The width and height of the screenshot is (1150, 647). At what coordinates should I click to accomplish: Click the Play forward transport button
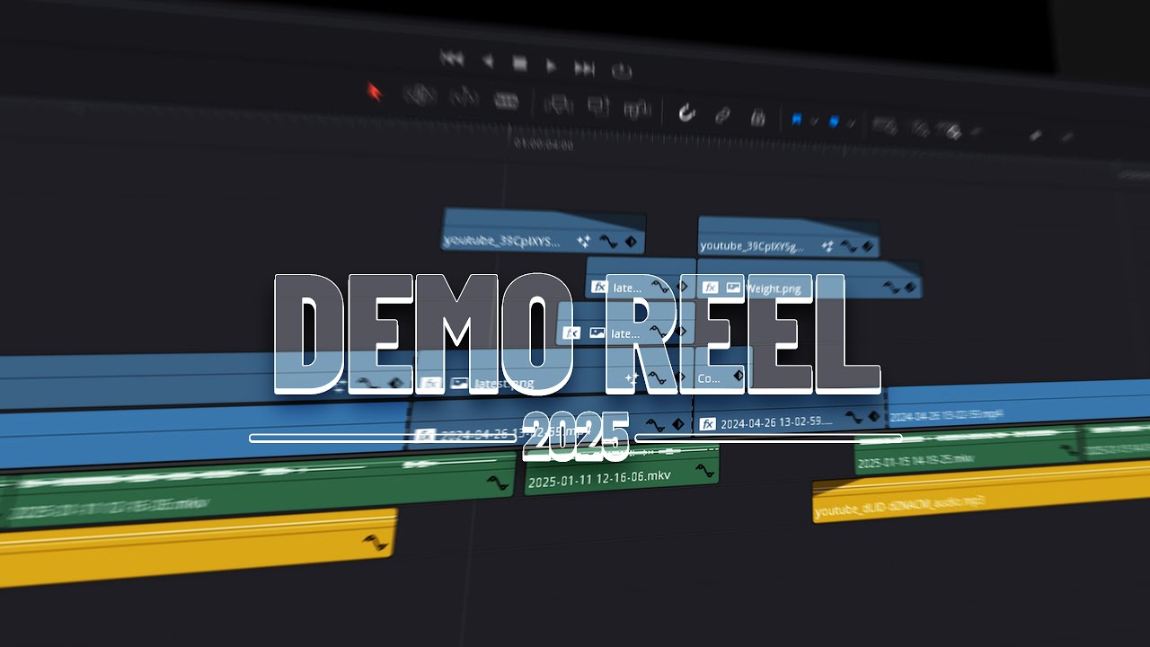(x=552, y=66)
